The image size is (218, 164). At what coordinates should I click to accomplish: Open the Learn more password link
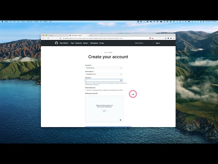point(96,85)
